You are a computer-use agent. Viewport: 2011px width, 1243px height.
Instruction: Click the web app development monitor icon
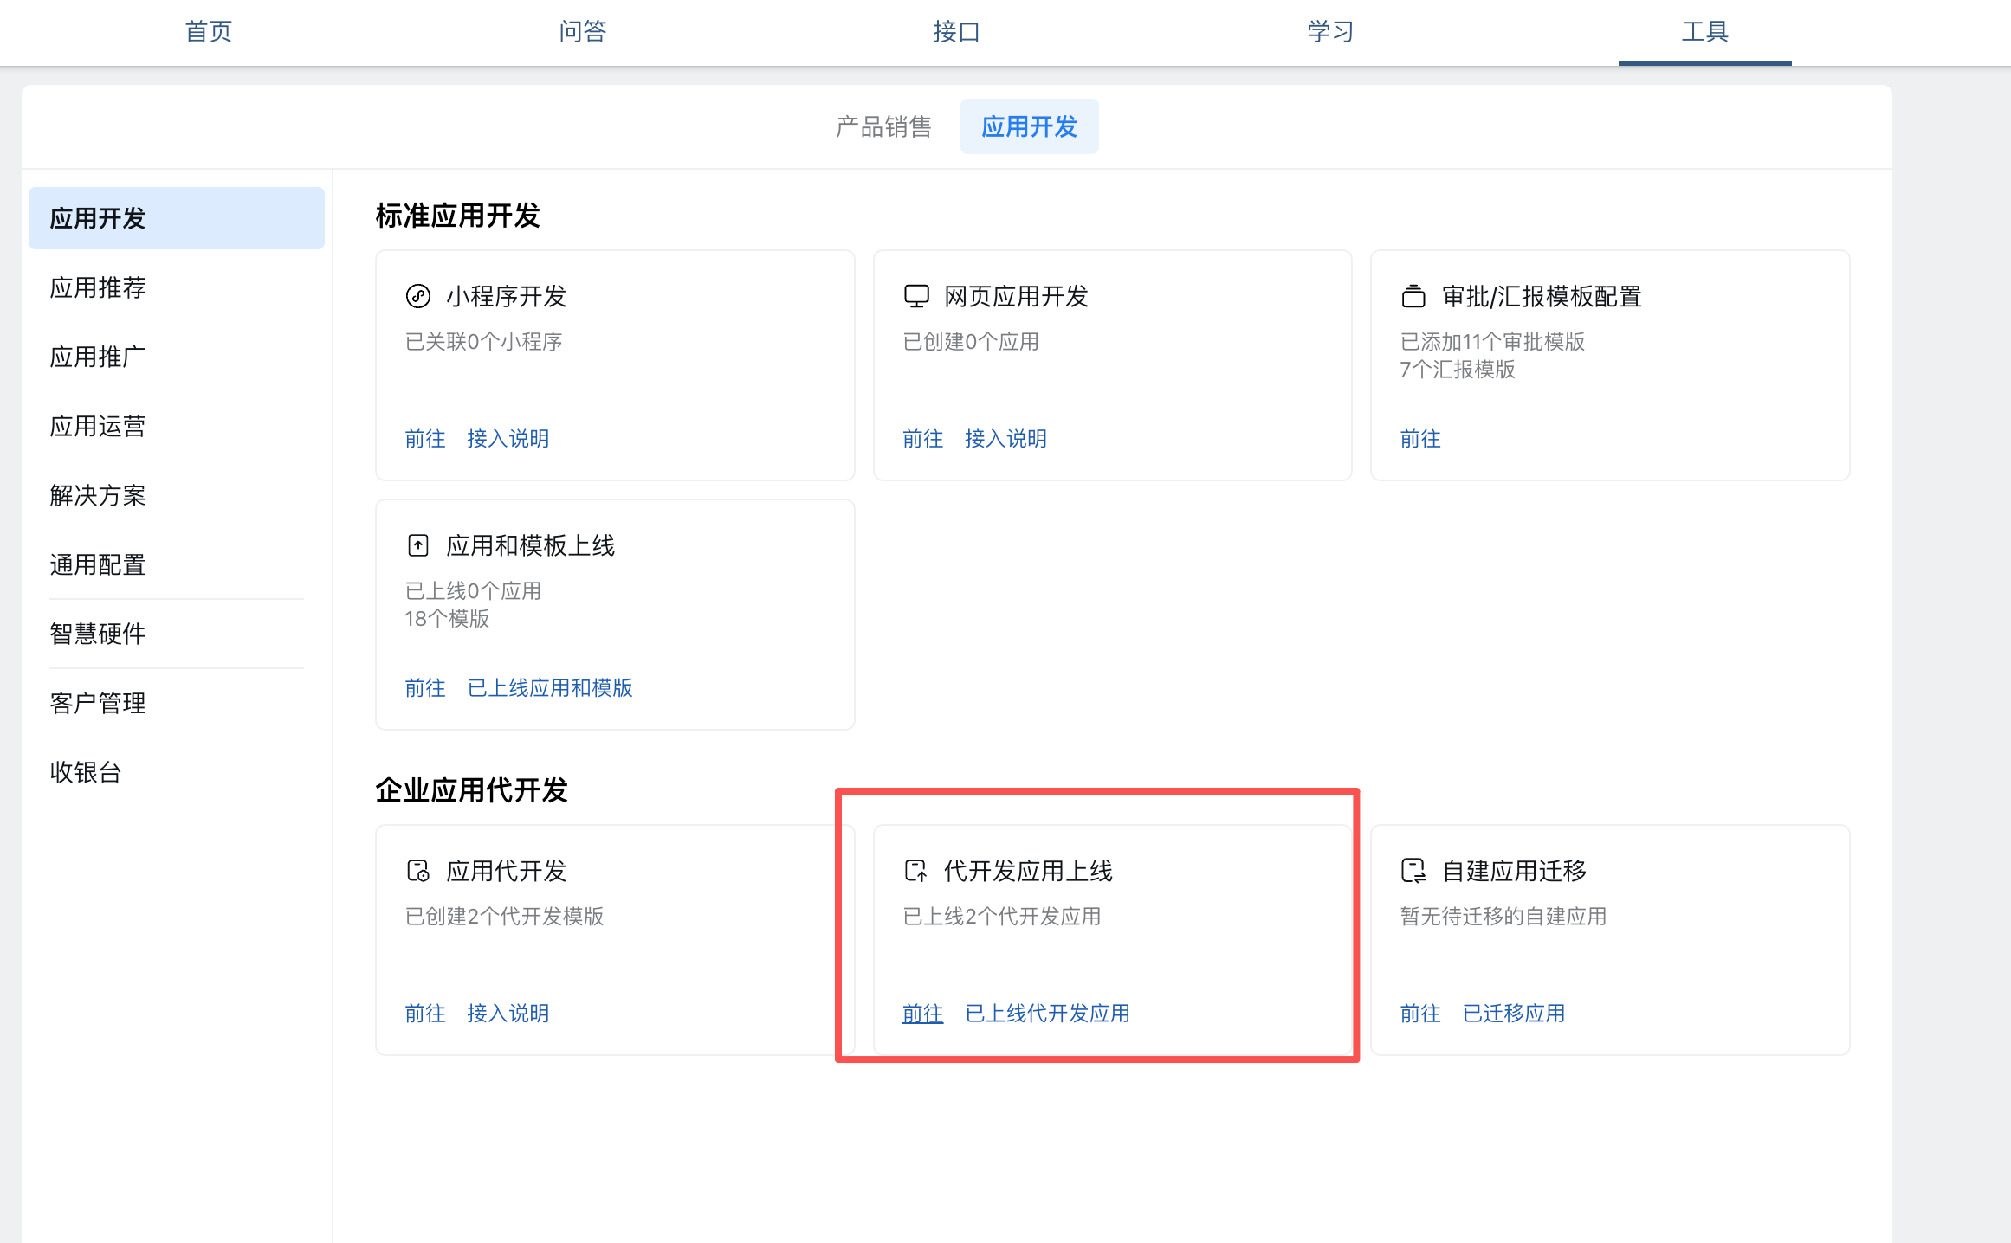coord(916,297)
